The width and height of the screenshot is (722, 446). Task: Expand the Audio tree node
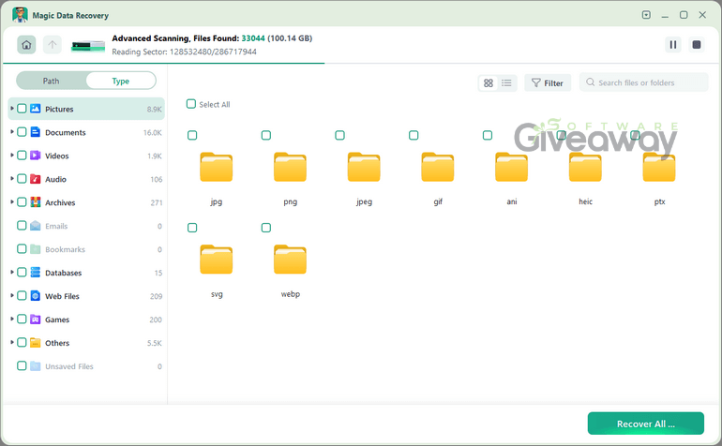pyautogui.click(x=12, y=179)
